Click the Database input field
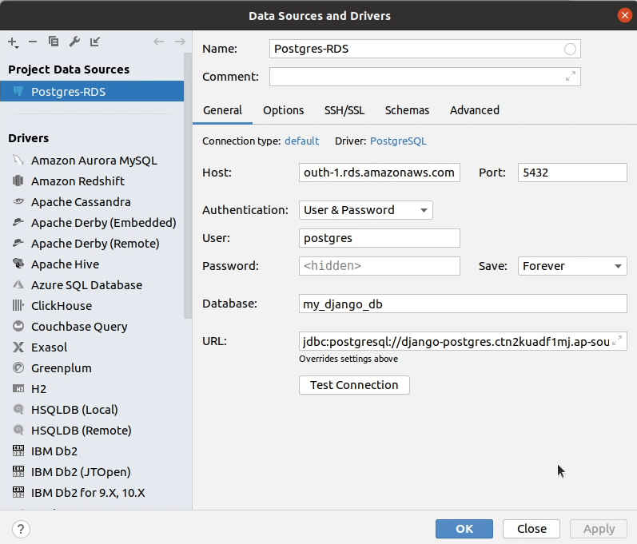This screenshot has height=544, width=637. (462, 304)
